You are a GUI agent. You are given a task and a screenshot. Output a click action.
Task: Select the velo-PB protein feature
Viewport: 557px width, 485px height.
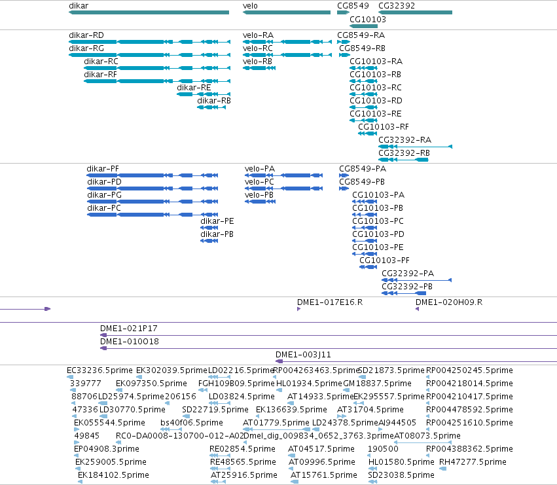pos(260,202)
